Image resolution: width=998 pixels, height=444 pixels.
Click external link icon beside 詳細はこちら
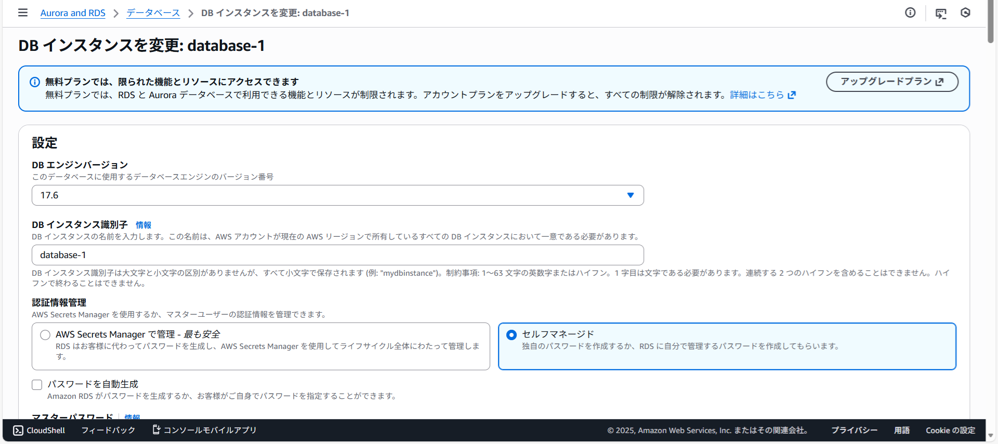coord(792,95)
